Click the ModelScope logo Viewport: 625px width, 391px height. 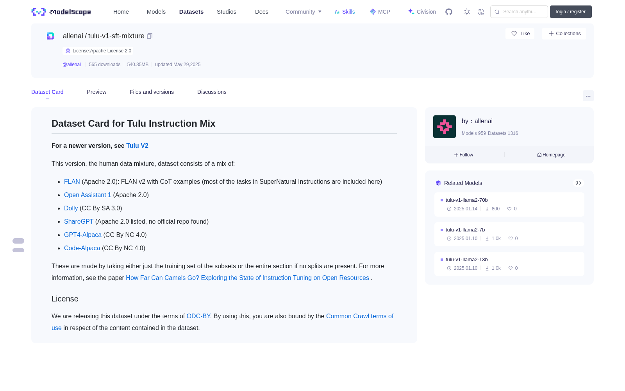tap(61, 12)
